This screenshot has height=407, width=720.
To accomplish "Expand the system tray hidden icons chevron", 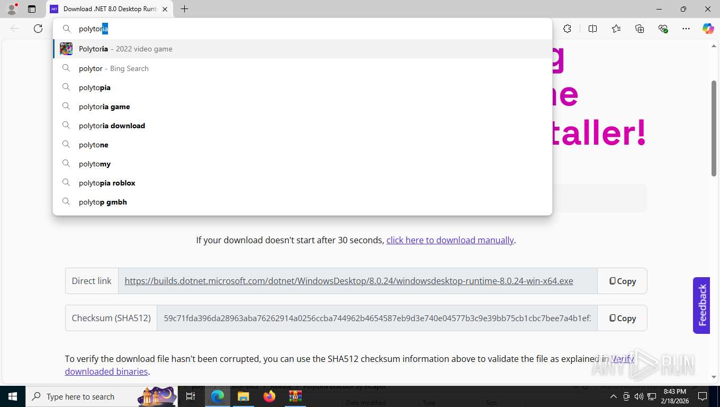I will point(614,396).
